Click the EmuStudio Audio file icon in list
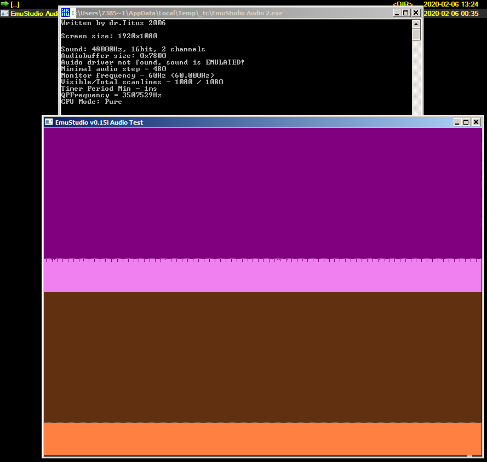 pos(4,13)
